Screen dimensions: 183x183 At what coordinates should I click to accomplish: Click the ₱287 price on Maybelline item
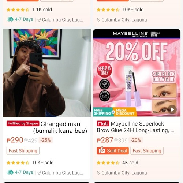(x=105, y=140)
